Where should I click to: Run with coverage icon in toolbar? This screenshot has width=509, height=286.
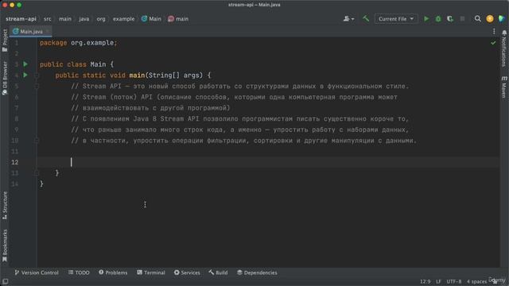tap(450, 19)
